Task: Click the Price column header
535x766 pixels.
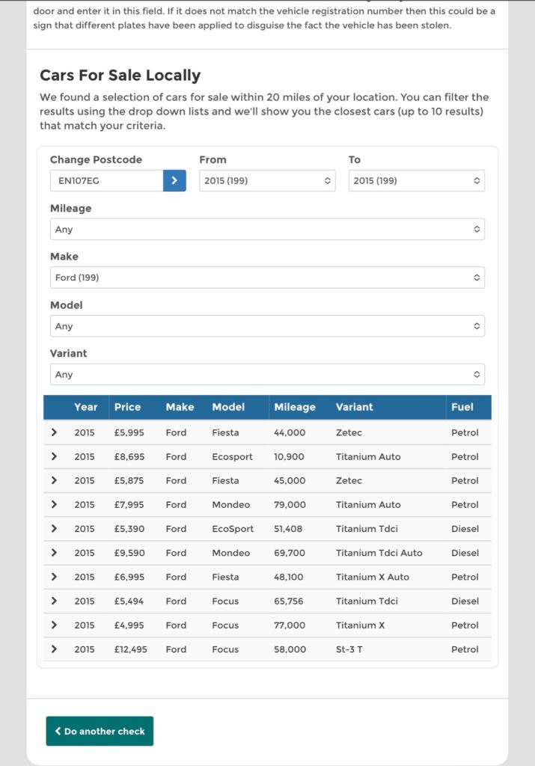Action: pyautogui.click(x=127, y=407)
